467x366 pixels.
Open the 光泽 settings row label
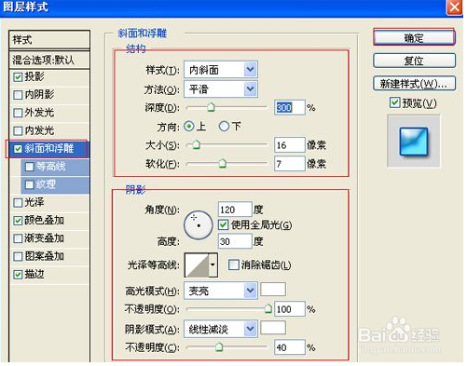click(x=34, y=203)
